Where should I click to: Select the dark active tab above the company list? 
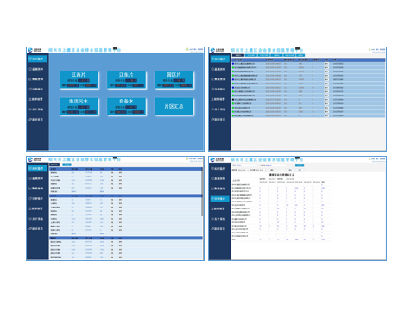click(x=237, y=55)
